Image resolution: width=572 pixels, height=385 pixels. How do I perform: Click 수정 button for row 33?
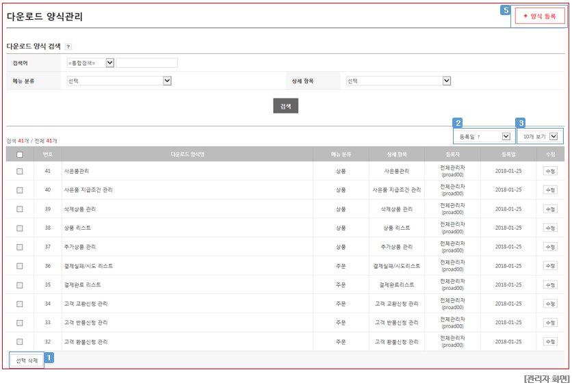coord(551,323)
